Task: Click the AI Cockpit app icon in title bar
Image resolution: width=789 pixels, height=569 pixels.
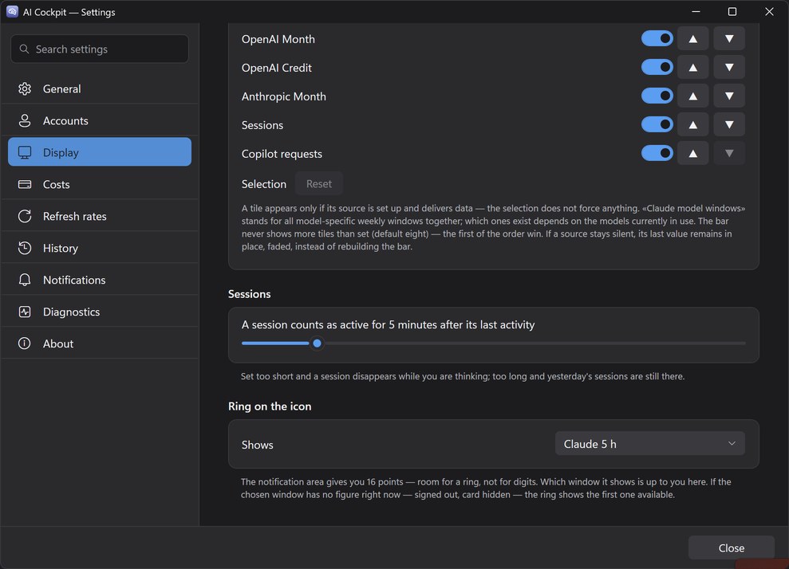Action: click(12, 12)
